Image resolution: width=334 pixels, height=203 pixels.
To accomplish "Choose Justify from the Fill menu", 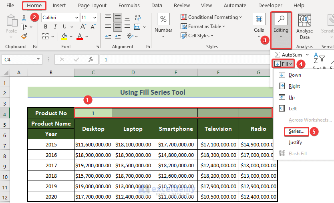I will tap(295, 142).
